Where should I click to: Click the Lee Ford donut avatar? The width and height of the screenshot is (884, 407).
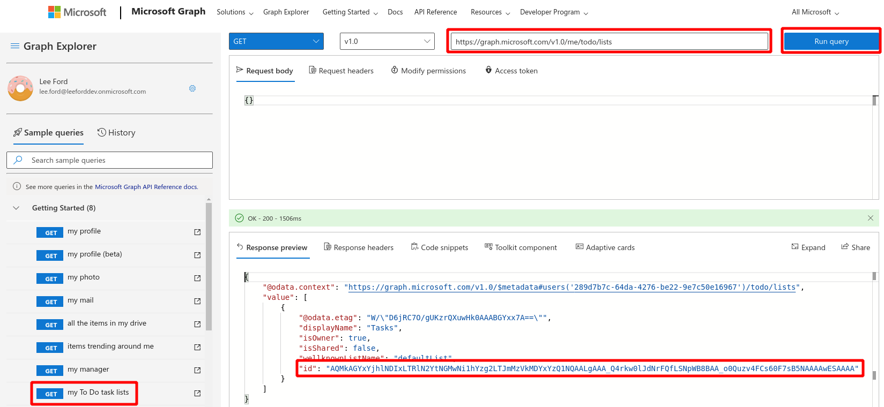coord(20,88)
